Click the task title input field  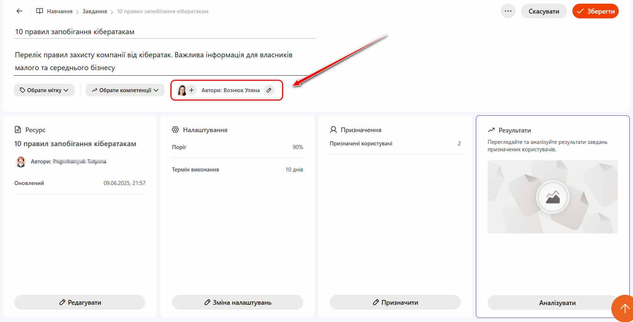(165, 32)
